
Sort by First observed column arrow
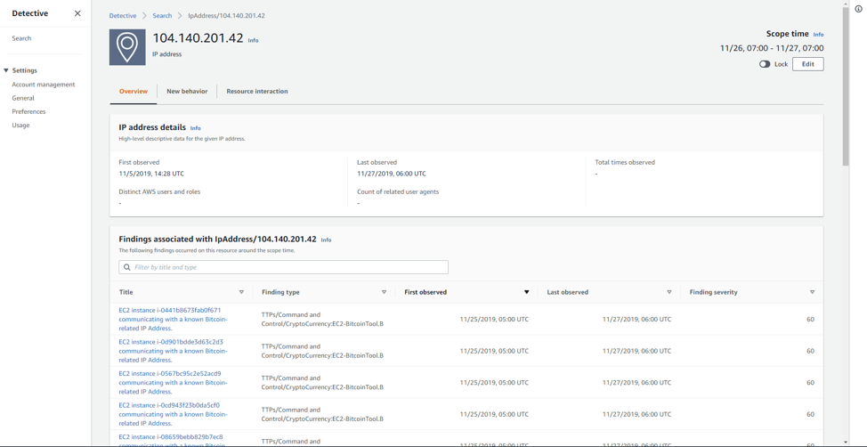point(526,292)
